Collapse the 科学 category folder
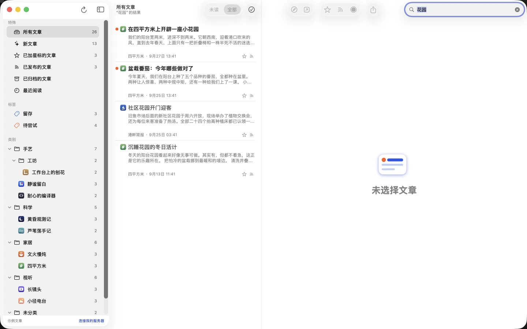 [x=10, y=207]
